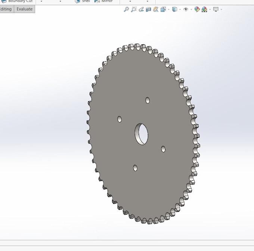Open Dynamic Annotation Views icon

[156, 9]
